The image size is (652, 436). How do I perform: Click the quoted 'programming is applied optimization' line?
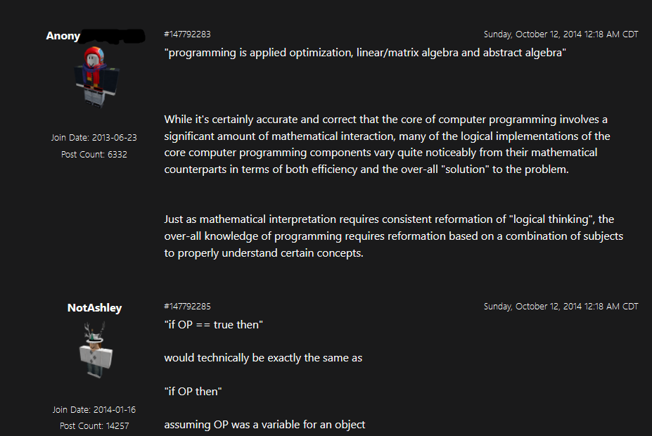[x=365, y=53]
